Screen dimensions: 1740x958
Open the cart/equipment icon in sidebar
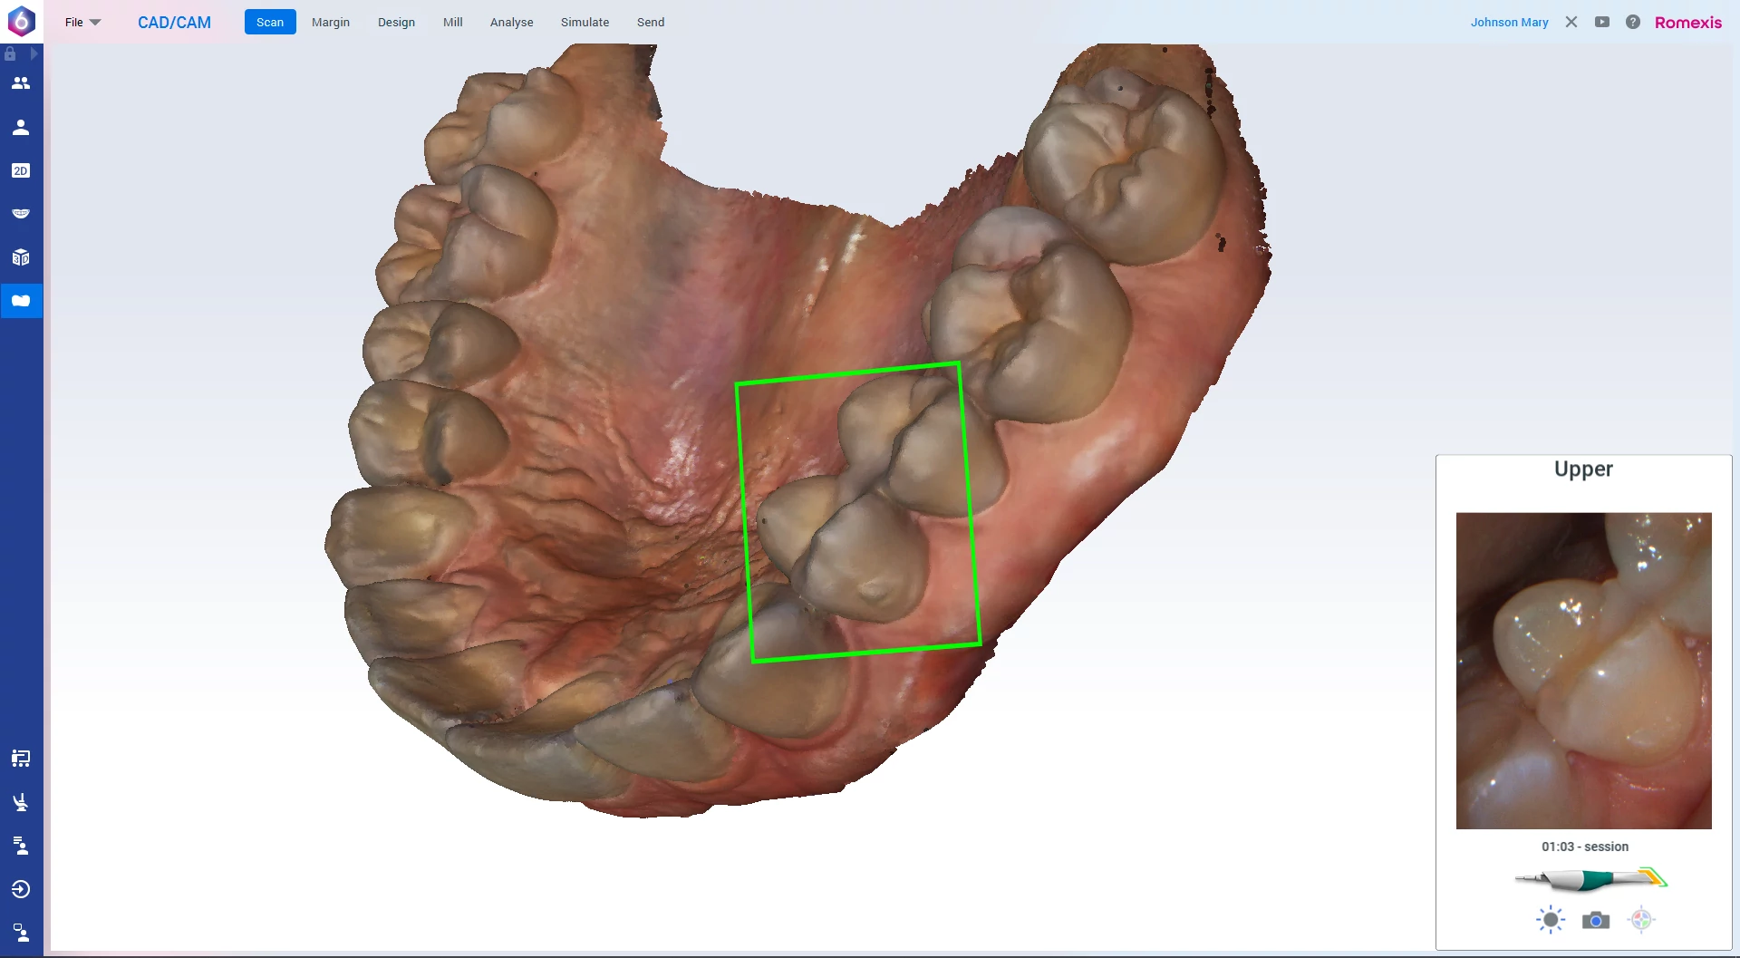[x=21, y=759]
